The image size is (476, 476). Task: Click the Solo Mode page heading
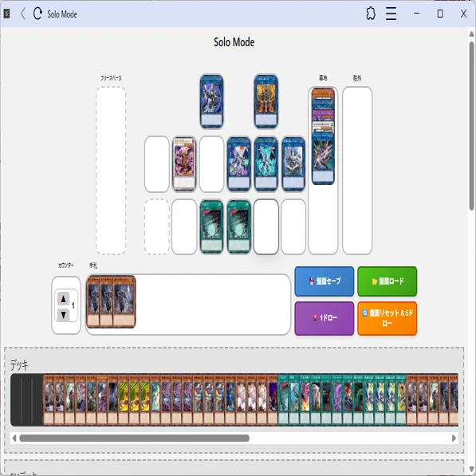pyautogui.click(x=234, y=42)
